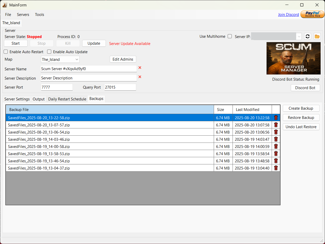Switch to the Server Settings tab
The height and width of the screenshot is (244, 325).
pyautogui.click(x=17, y=99)
